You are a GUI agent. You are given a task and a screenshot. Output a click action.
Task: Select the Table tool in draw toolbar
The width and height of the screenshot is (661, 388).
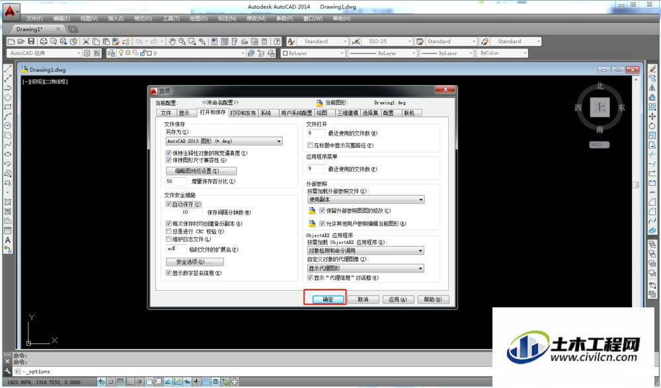(x=7, y=231)
